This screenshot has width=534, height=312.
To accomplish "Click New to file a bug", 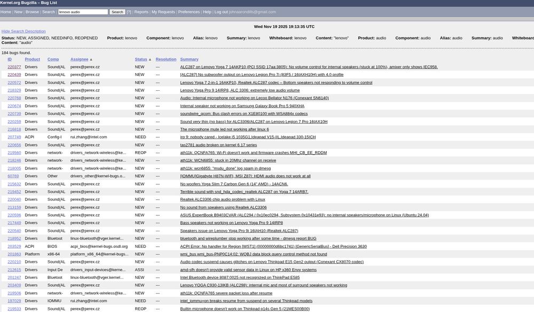I will (x=18, y=12).
